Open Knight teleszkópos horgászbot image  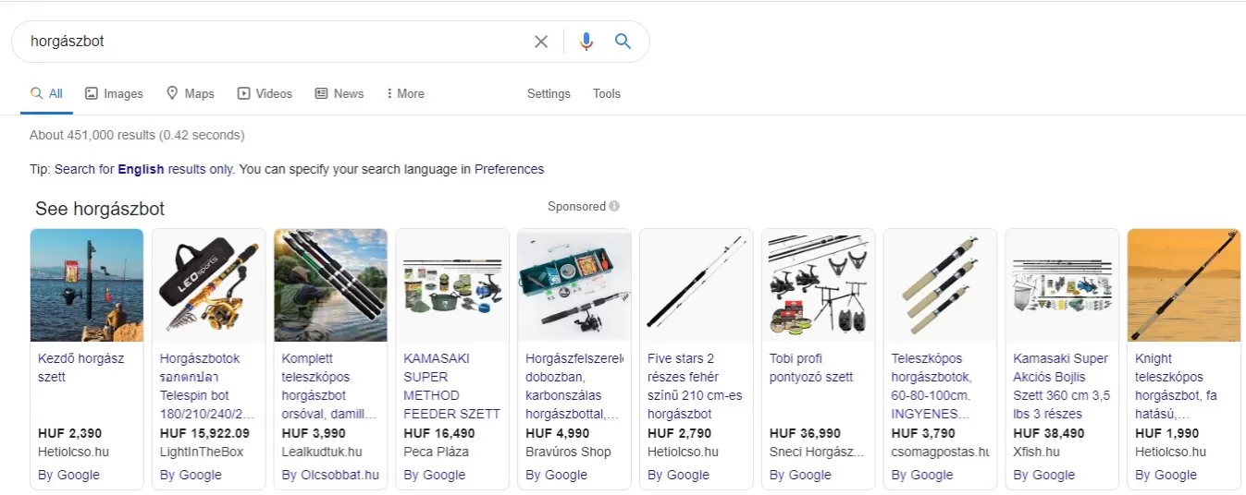tap(1184, 285)
